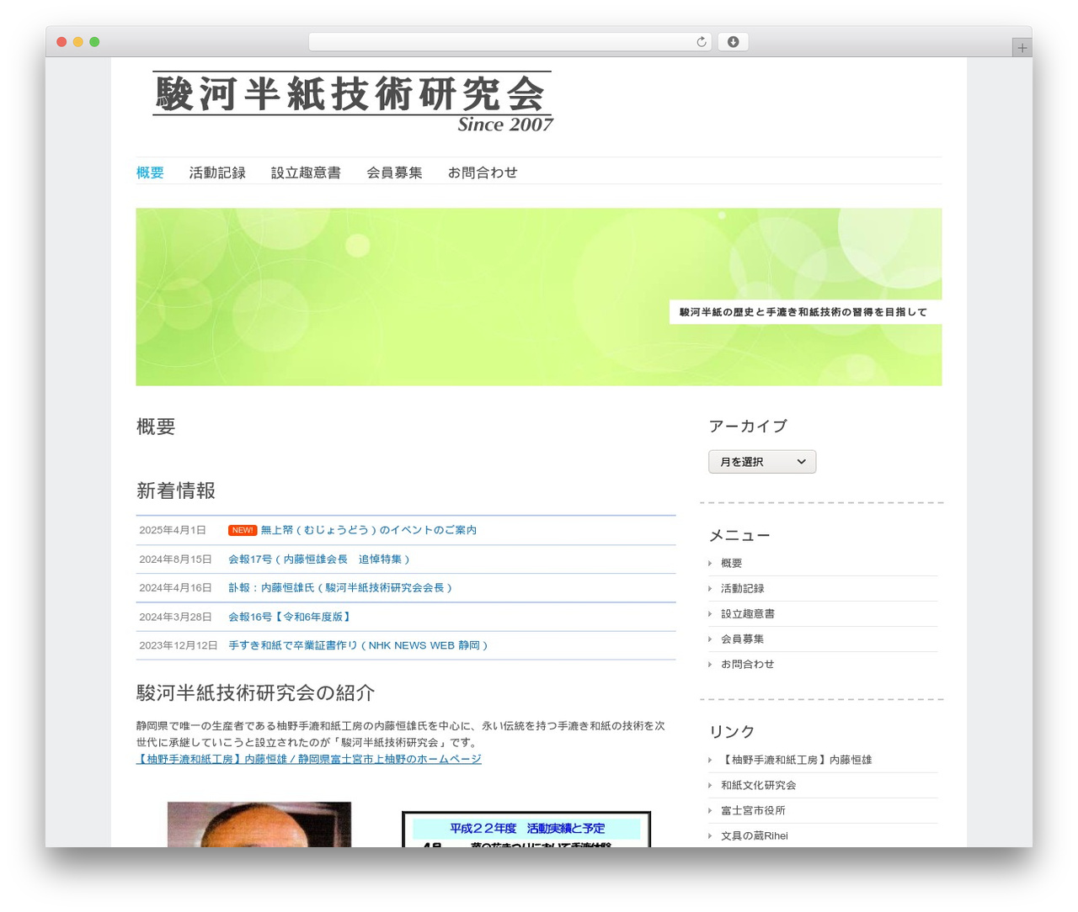Click the 平成２２年度 活動実績と予定 image

526,829
